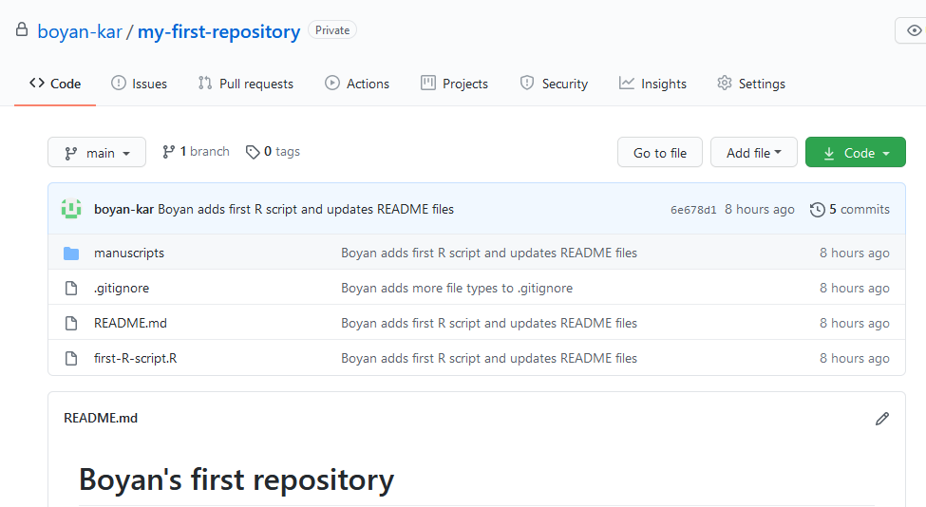Switch to the Security tab
The image size is (926, 507).
(x=554, y=84)
